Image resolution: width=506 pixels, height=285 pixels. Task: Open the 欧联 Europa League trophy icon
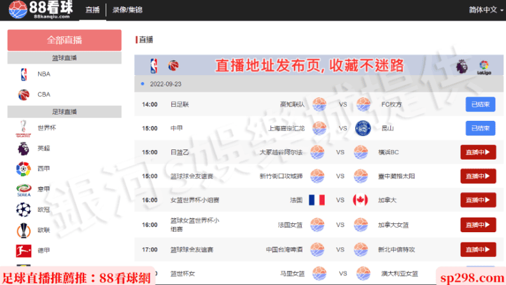coord(24,230)
